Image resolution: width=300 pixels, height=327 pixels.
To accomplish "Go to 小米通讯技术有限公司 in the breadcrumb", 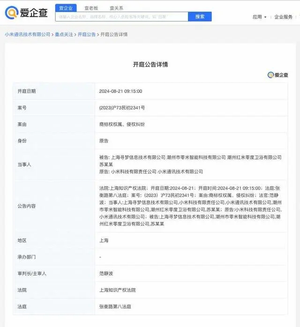I will click(x=27, y=35).
